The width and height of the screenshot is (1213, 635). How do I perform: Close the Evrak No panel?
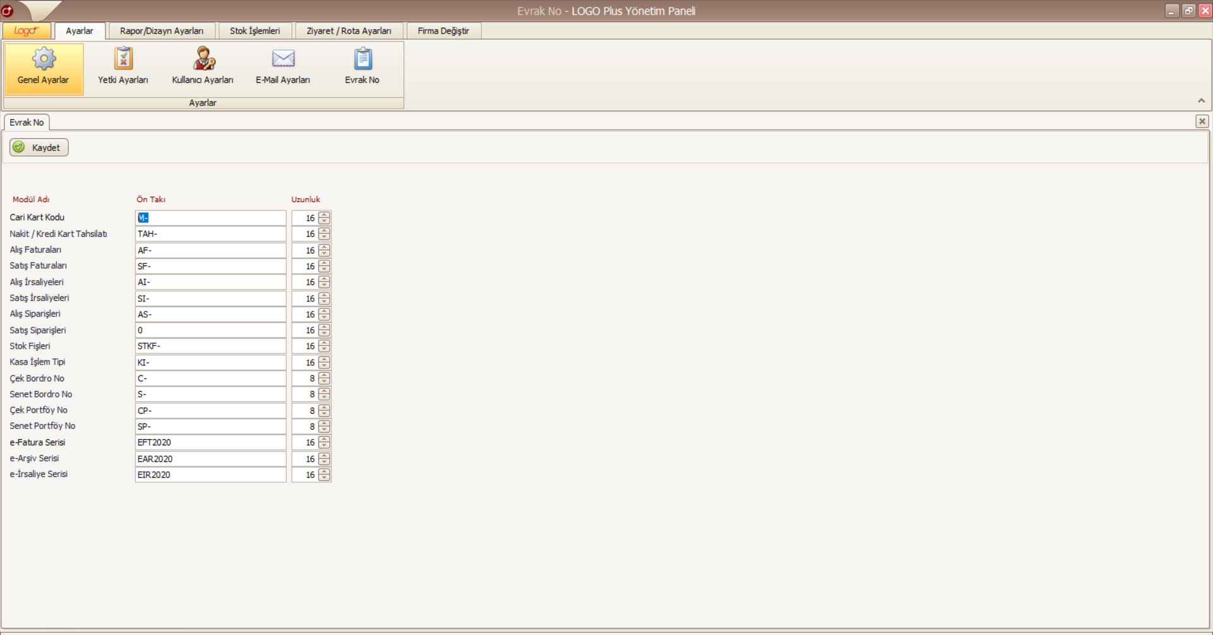[1202, 121]
